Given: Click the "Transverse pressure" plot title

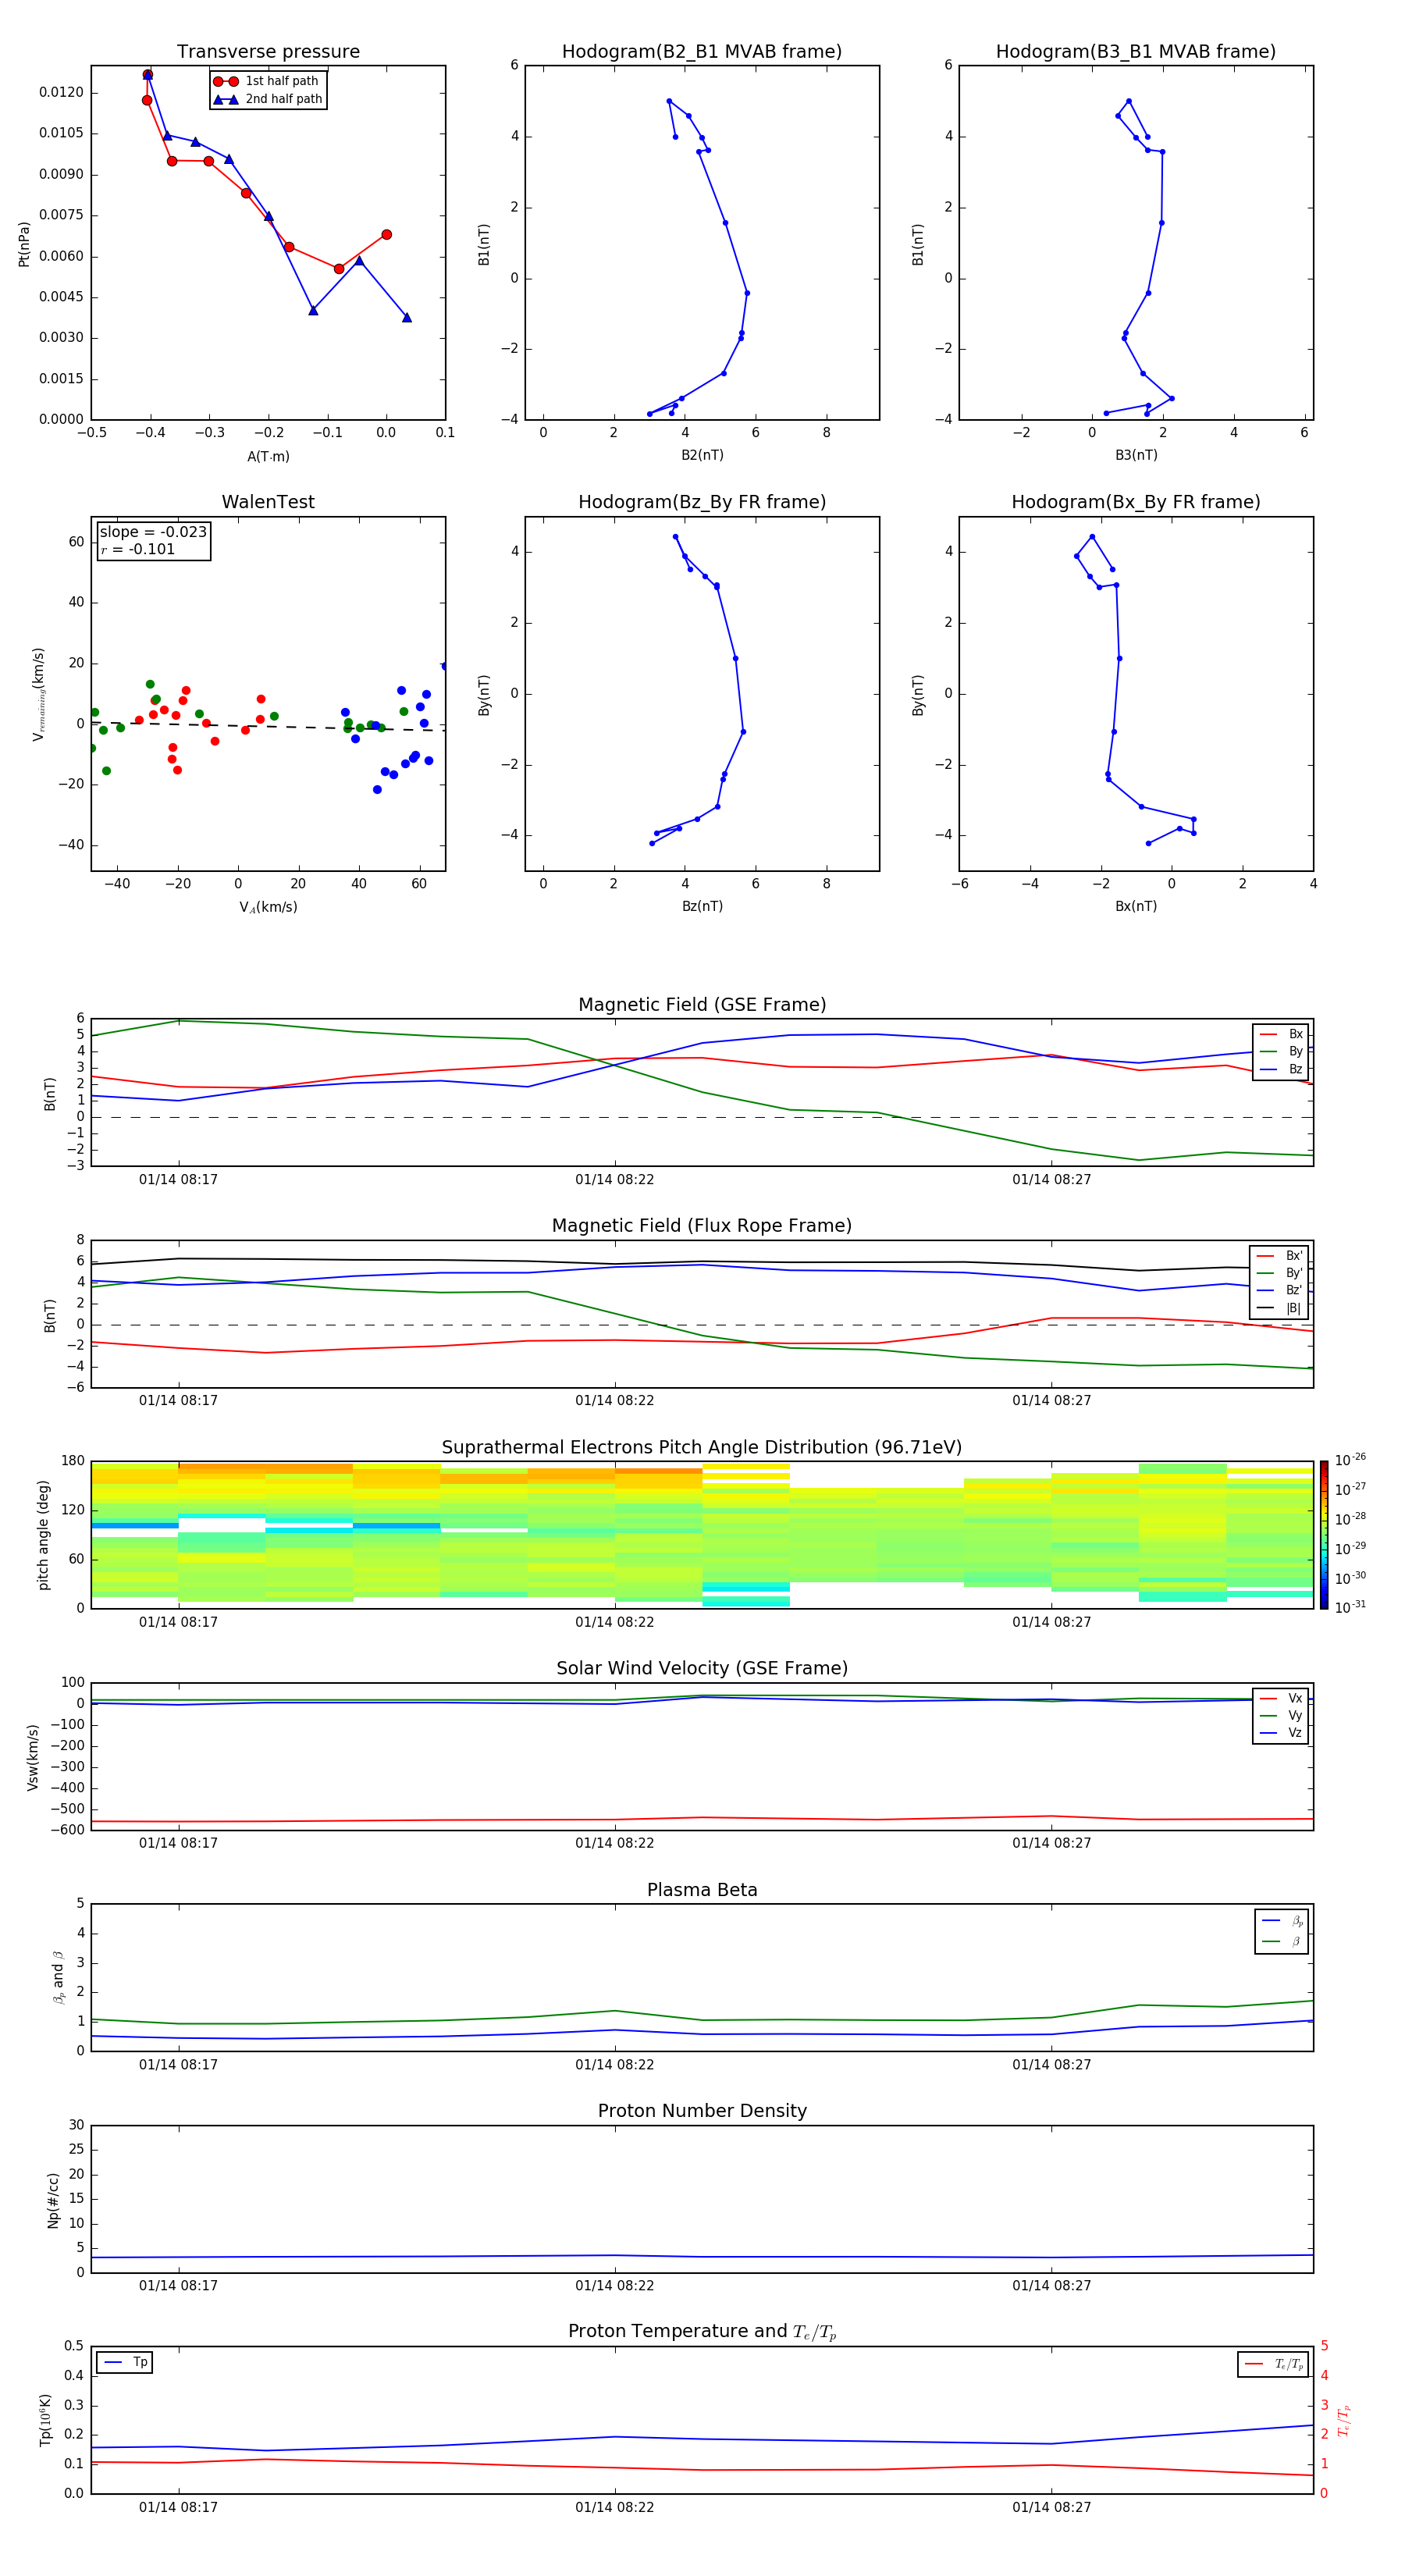Looking at the screenshot, I should pyautogui.click(x=268, y=51).
